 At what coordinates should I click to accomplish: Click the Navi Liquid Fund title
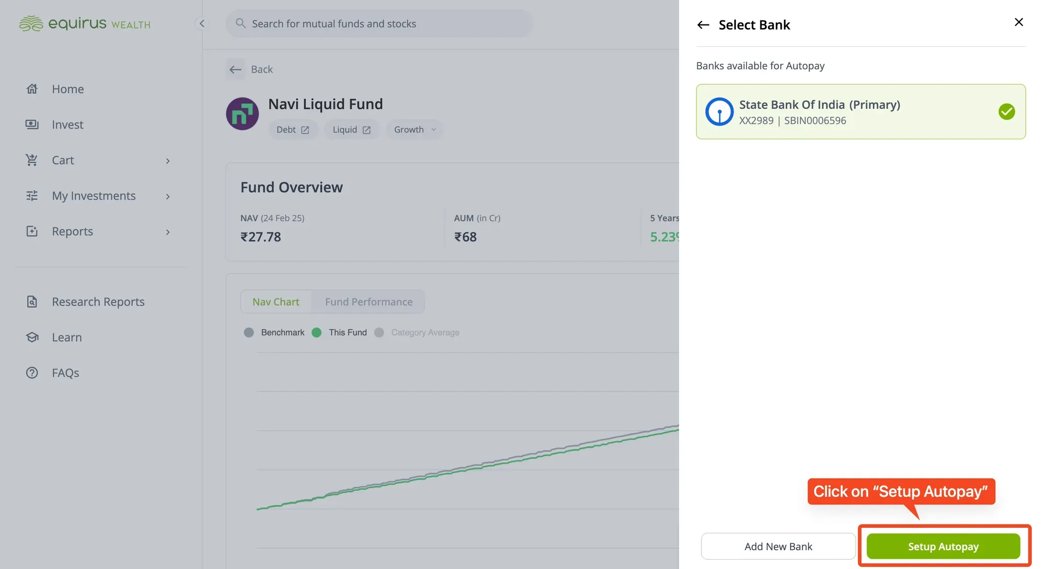325,104
